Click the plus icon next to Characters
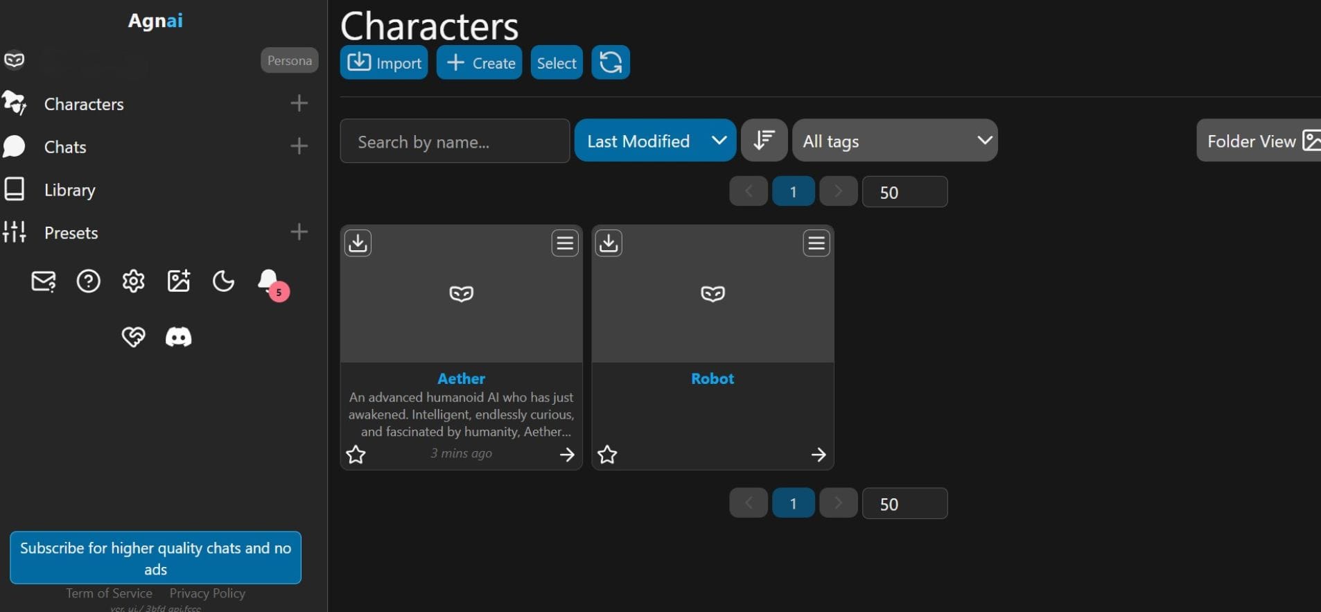The width and height of the screenshot is (1321, 612). [299, 103]
